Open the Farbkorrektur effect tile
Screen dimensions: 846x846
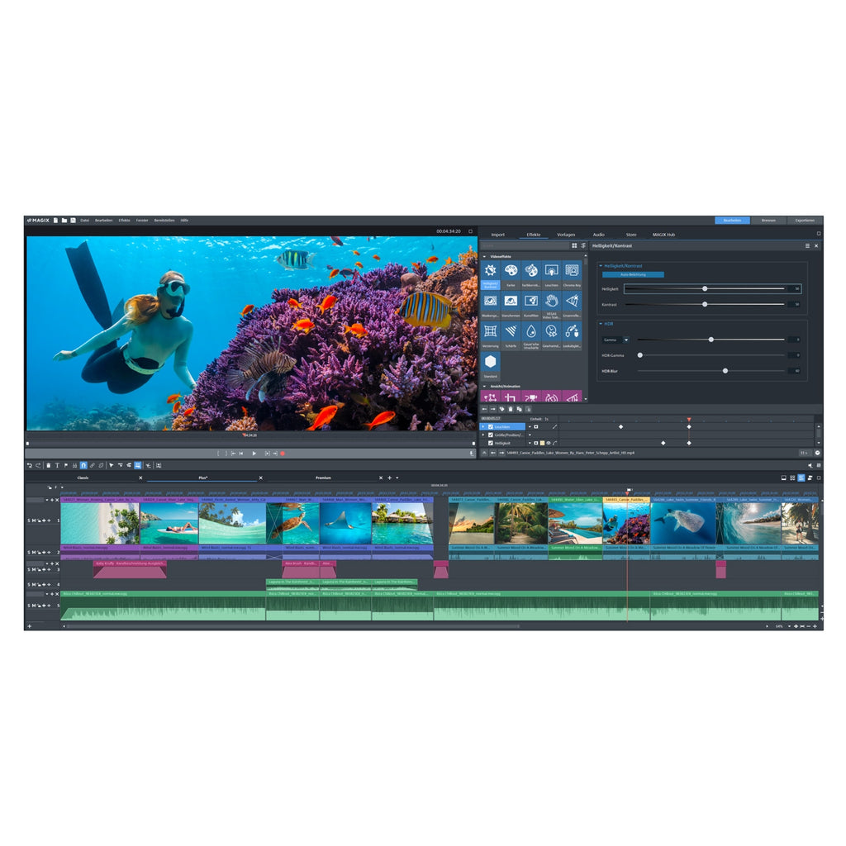click(531, 274)
